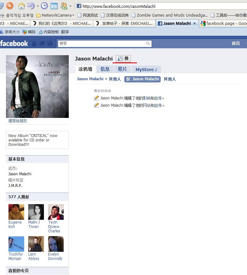Click the Malini J Tiwari name link

[x=34, y=224]
